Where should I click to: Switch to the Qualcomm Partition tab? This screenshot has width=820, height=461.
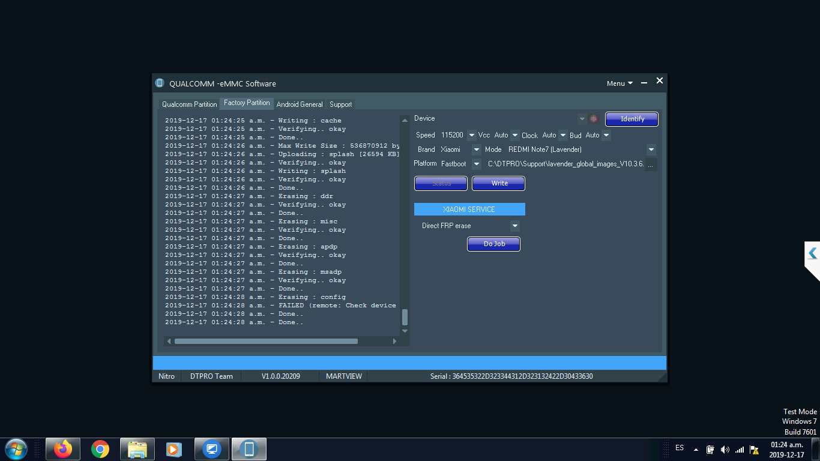click(190, 104)
